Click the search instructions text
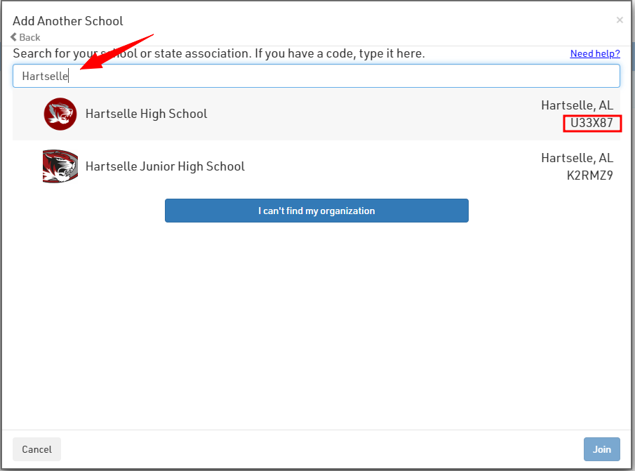Image resolution: width=635 pixels, height=471 pixels. pos(219,54)
